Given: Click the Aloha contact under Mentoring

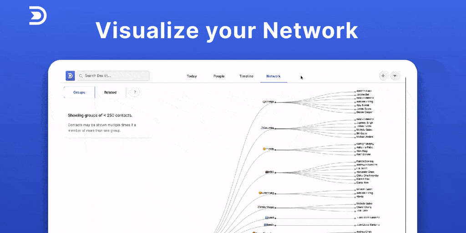Looking at the screenshot, I should [360, 197].
